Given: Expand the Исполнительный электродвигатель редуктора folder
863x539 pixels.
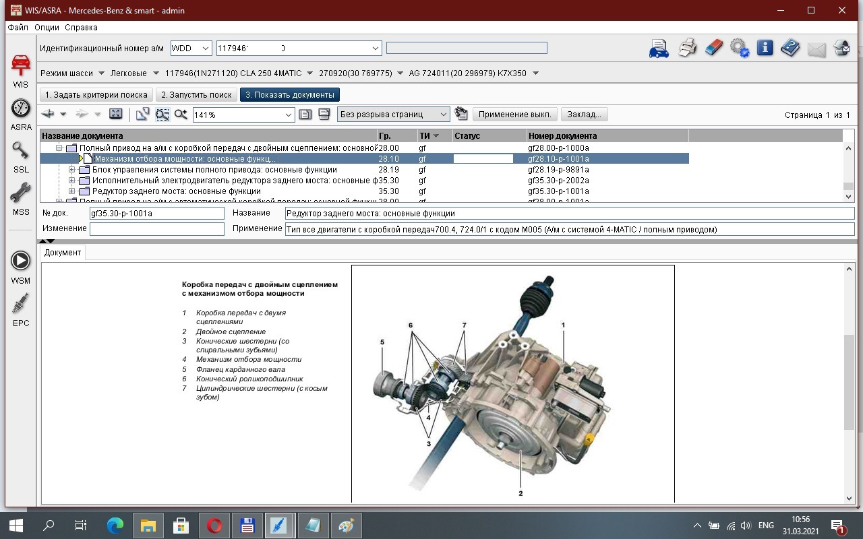Looking at the screenshot, I should point(72,181).
